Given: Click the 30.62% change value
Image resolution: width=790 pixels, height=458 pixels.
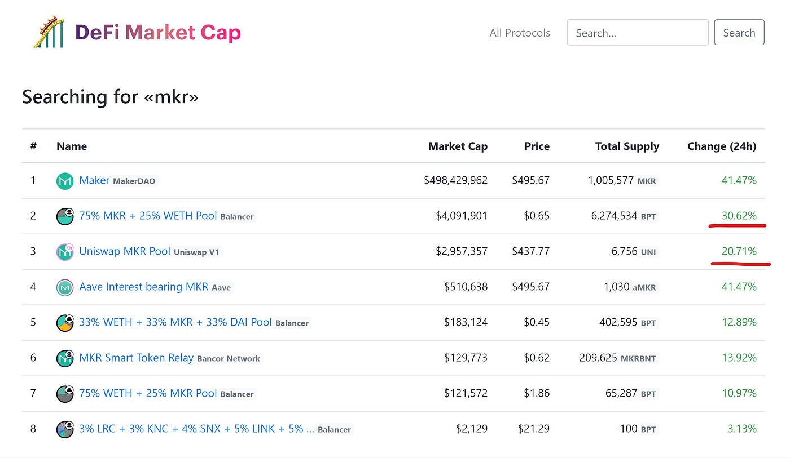Looking at the screenshot, I should click(739, 216).
